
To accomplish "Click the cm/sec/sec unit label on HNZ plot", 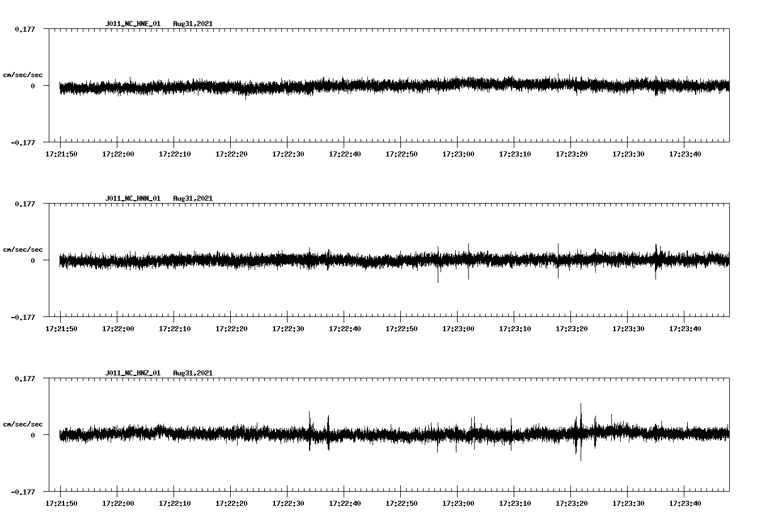I will pos(23,424).
